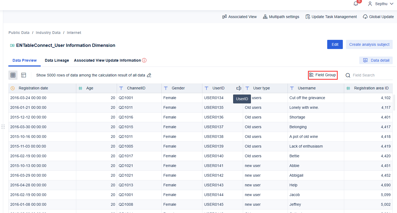The image size is (397, 213).
Task: Click the number type icon of Age column
Action: pyautogui.click(x=80, y=88)
